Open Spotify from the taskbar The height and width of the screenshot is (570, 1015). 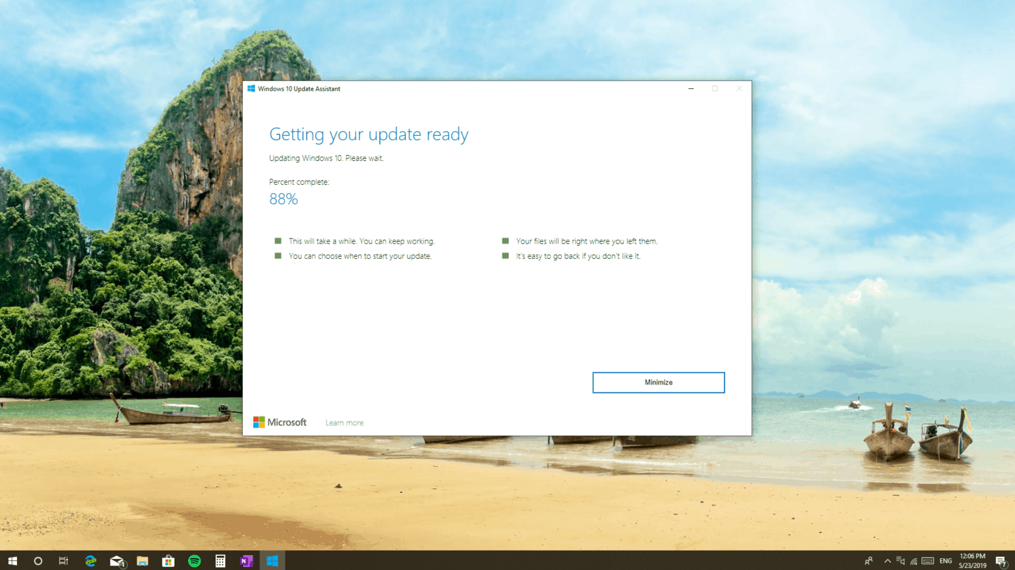(x=195, y=561)
